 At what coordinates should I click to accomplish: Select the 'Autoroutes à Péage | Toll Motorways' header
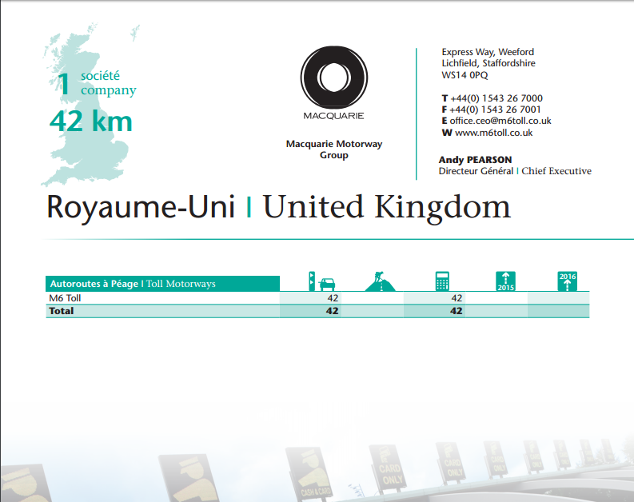click(162, 284)
